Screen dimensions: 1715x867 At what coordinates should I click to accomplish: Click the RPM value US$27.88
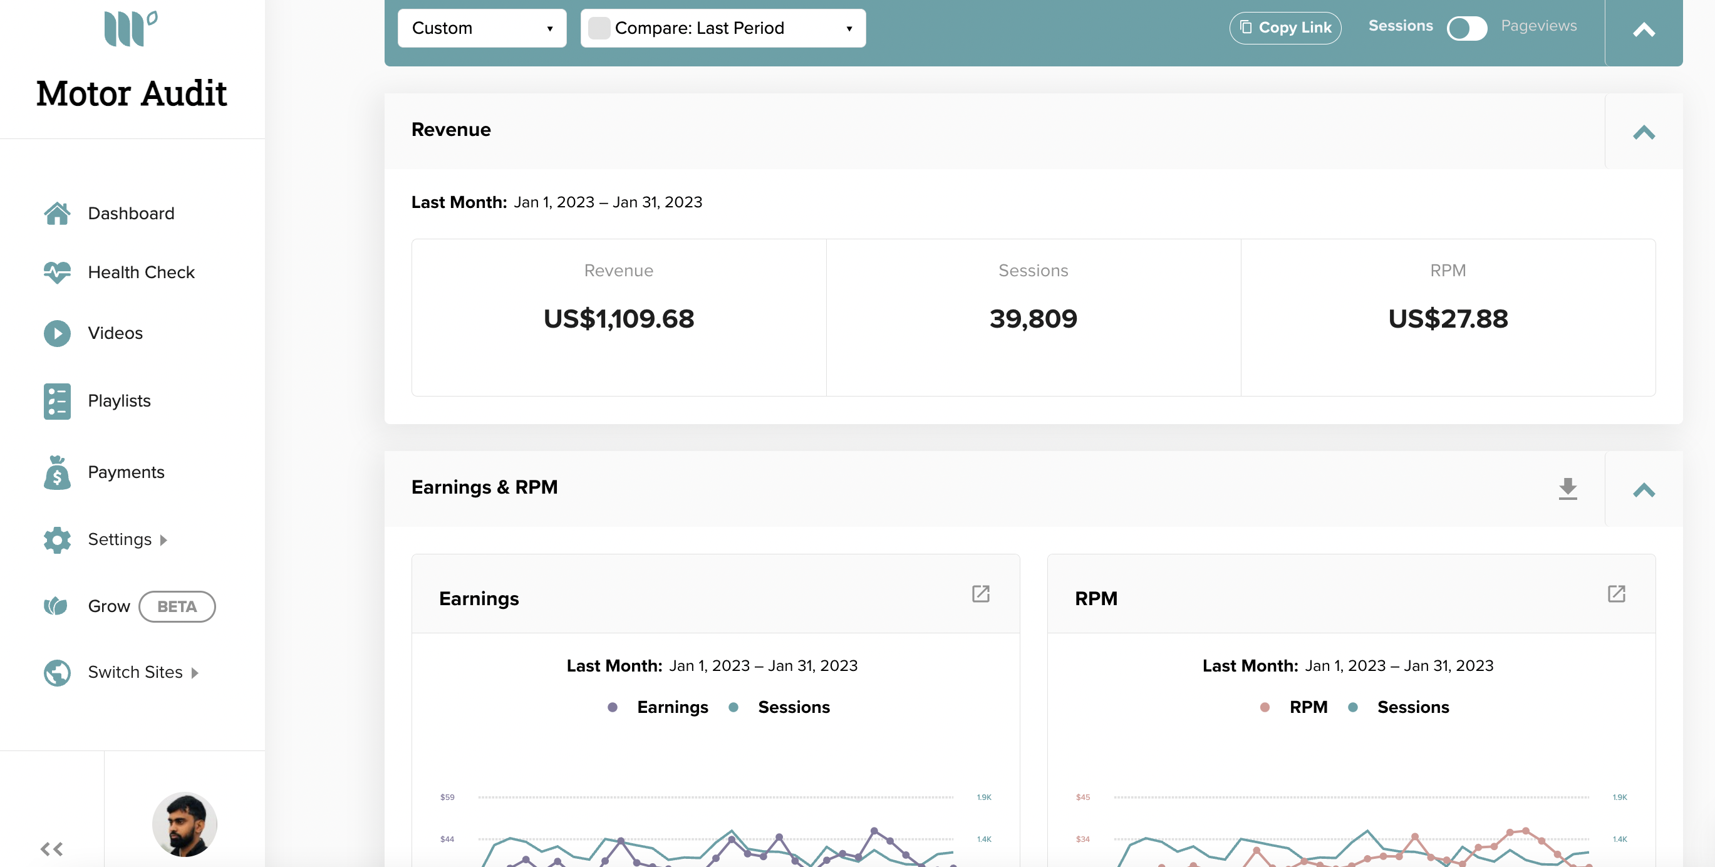1448,318
